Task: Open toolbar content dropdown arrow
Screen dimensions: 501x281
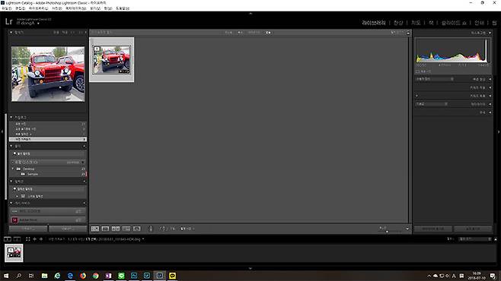Action: tap(407, 229)
